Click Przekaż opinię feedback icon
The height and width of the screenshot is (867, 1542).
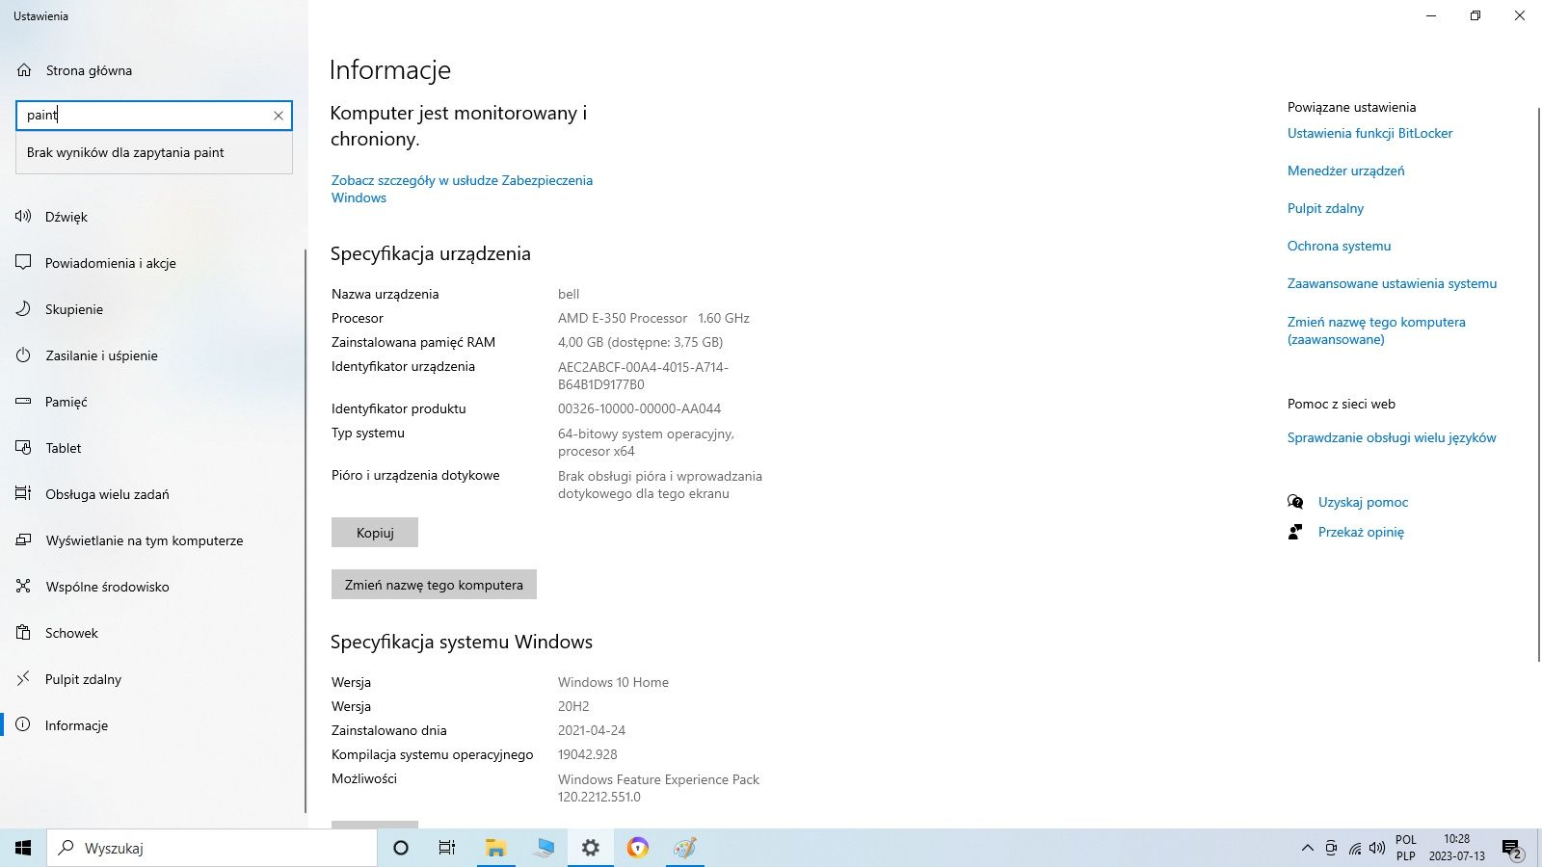point(1295,532)
